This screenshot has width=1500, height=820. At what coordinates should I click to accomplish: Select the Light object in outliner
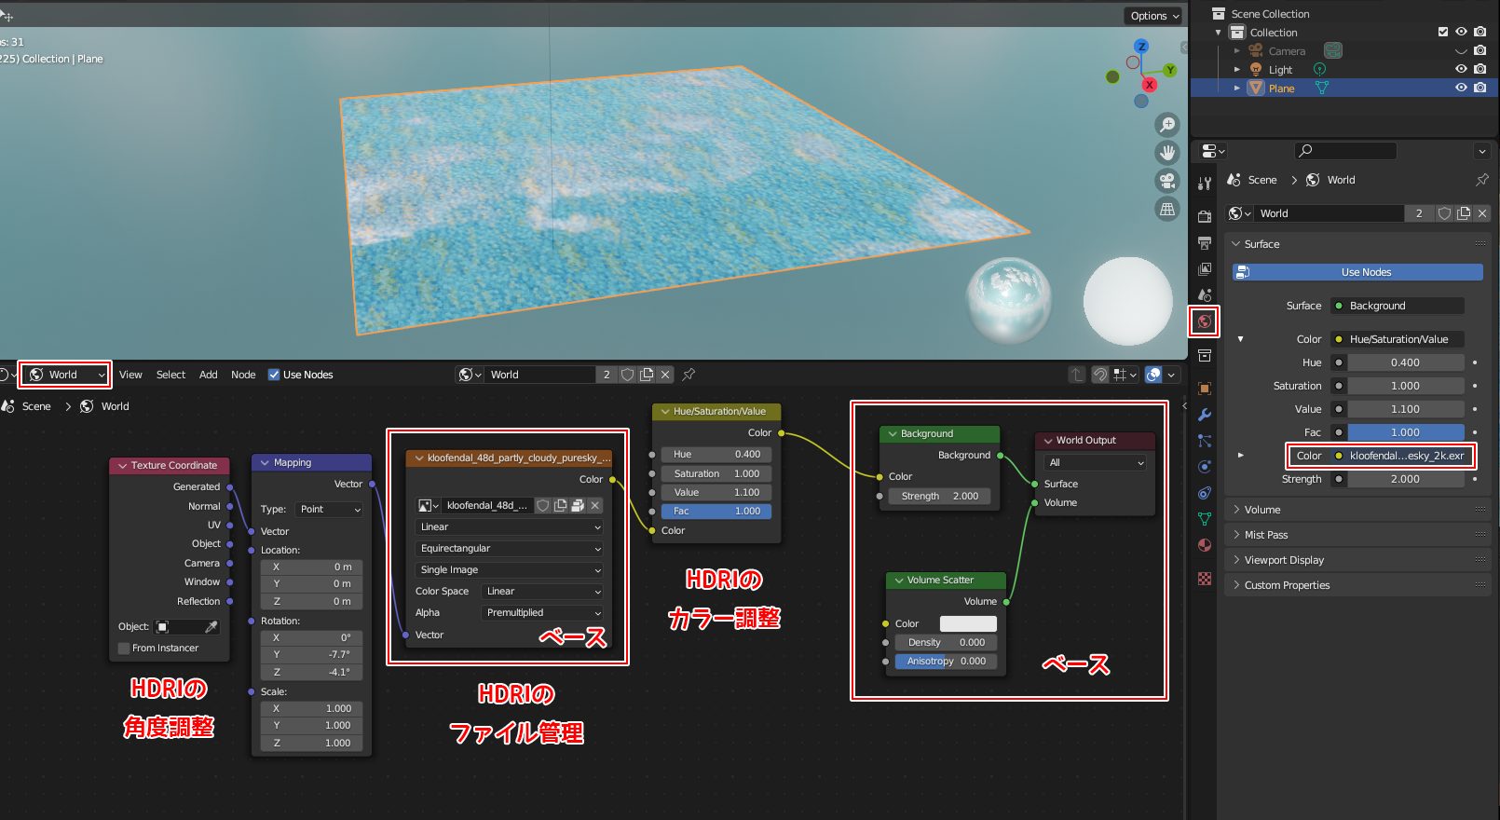point(1280,70)
